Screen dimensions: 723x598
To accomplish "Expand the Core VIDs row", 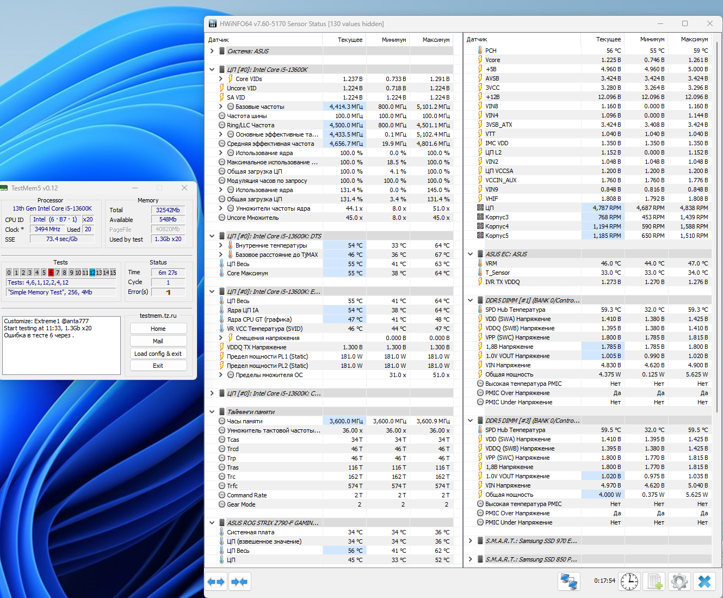I will pyautogui.click(x=221, y=79).
